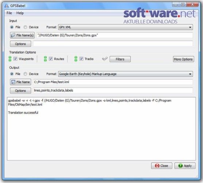
Task: Select Device radio button under Input
Action: pyautogui.click(x=25, y=27)
